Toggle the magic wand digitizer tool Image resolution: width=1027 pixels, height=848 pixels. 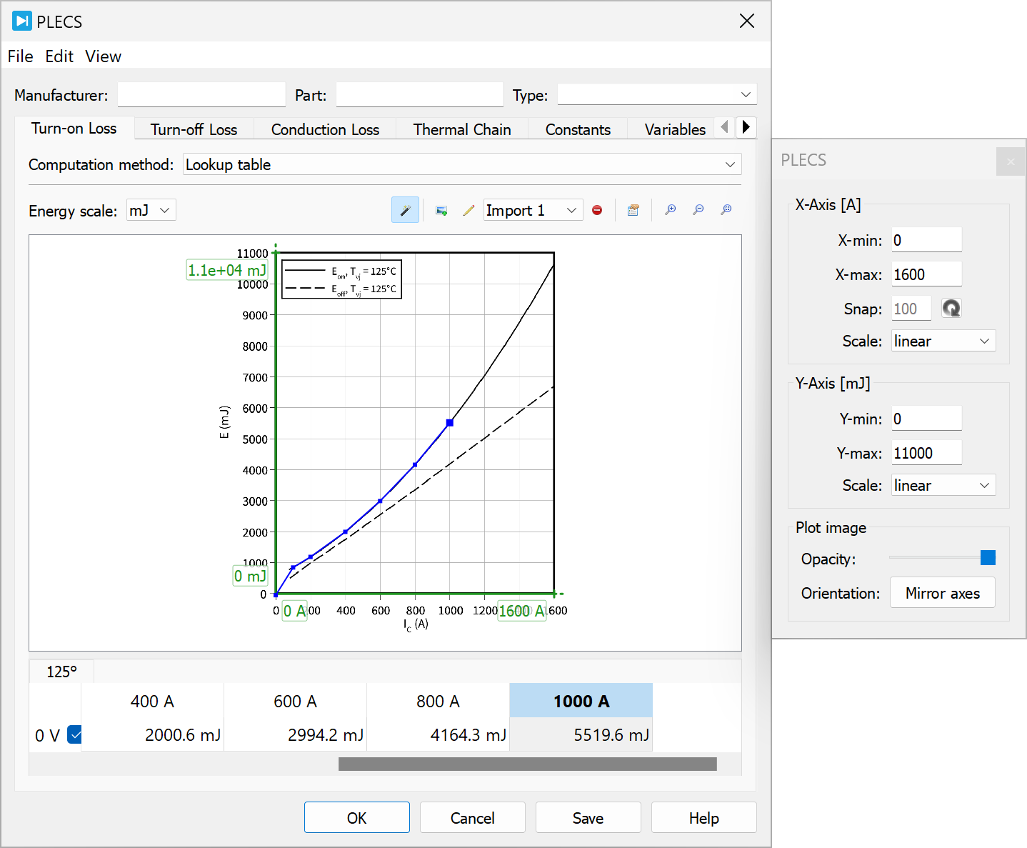tap(405, 210)
